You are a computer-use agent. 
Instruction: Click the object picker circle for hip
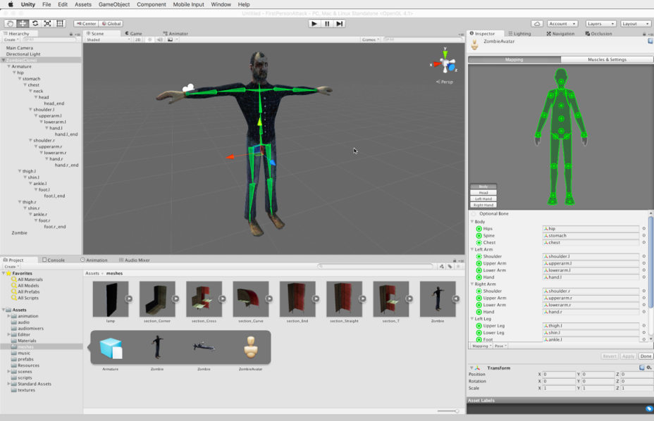pyautogui.click(x=643, y=229)
